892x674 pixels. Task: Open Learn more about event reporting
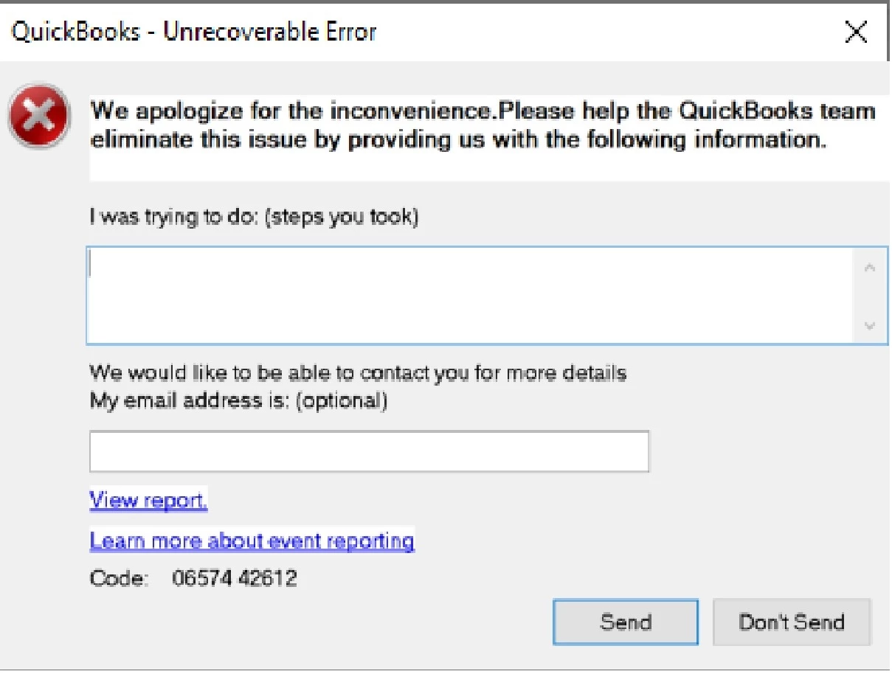[x=252, y=541]
